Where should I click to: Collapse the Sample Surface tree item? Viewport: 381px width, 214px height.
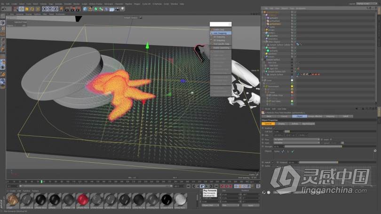point(262,60)
